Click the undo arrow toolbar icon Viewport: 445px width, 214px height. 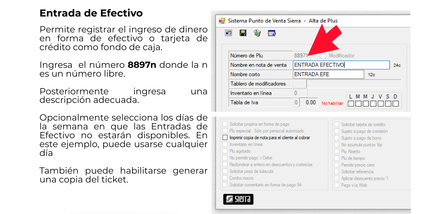coord(229,33)
